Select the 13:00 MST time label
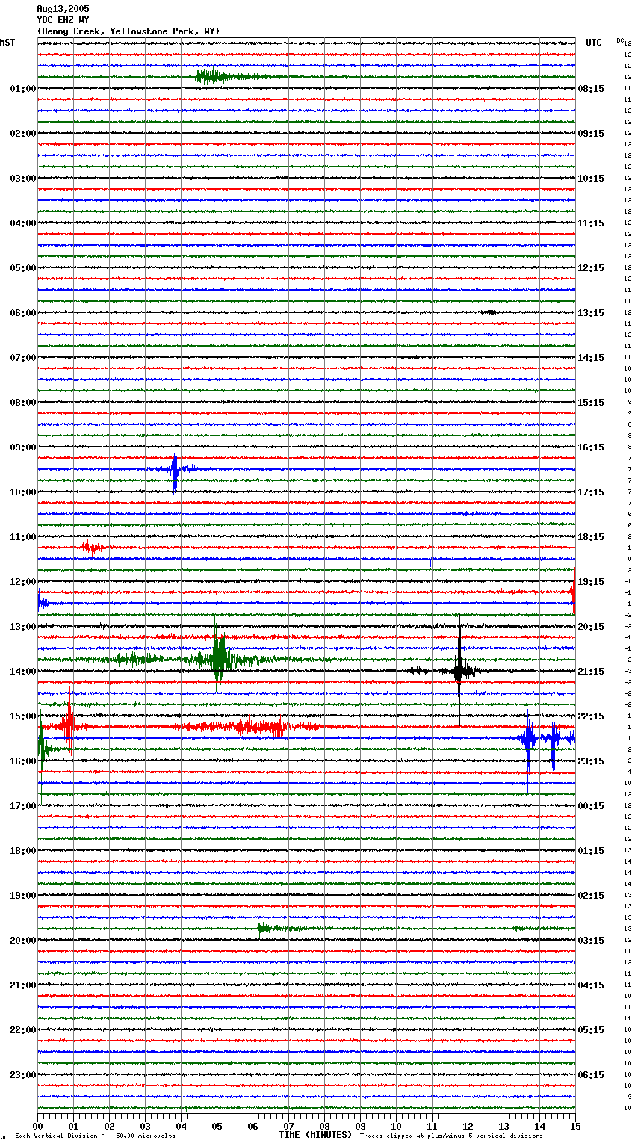 click(23, 627)
